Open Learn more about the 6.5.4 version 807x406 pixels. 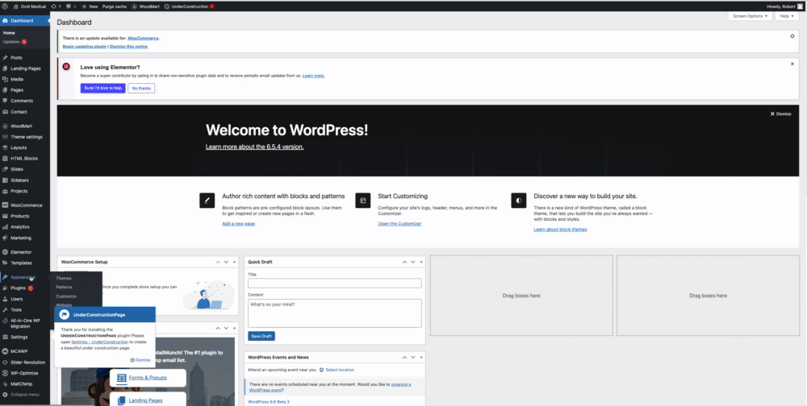click(x=254, y=147)
